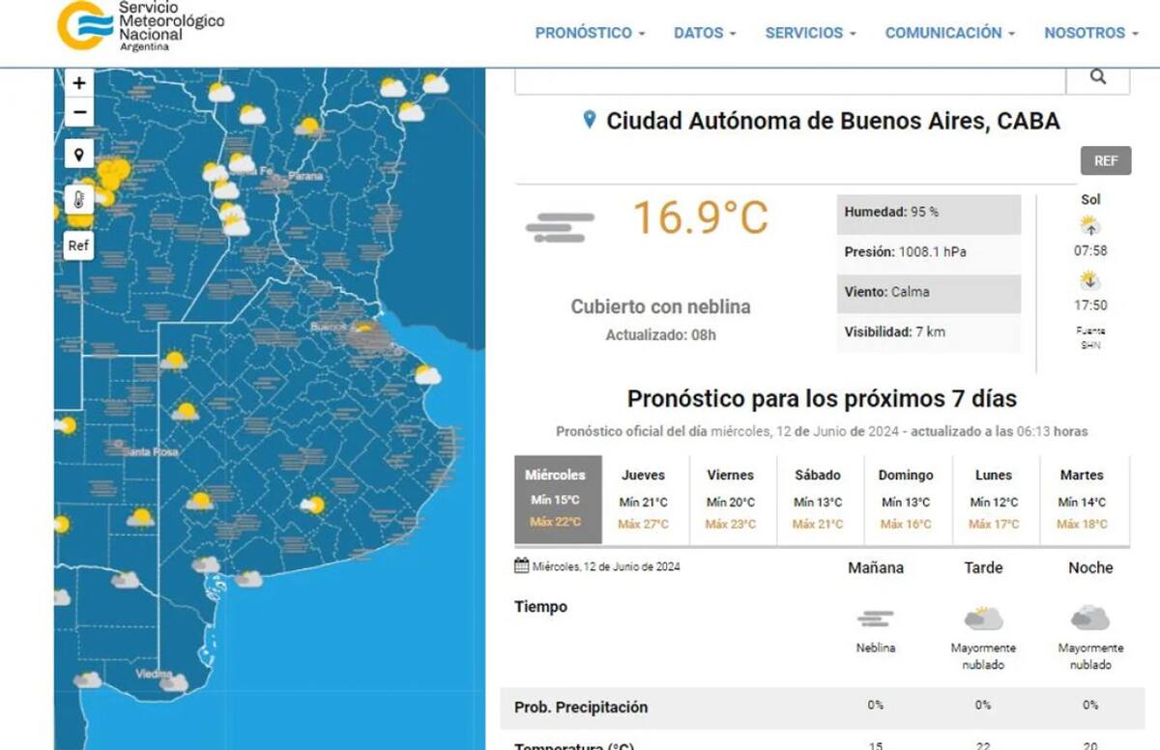Select the location pin tool on the map
Viewport: 1160px width, 750px height.
tap(78, 154)
